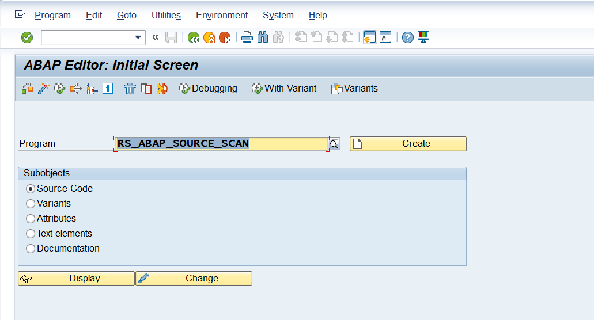
Task: Click the Display Object List hierarchy icon
Action: (x=92, y=89)
